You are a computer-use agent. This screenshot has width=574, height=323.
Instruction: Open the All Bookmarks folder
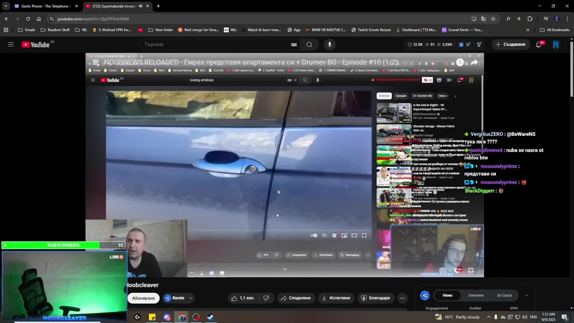pyautogui.click(x=555, y=30)
